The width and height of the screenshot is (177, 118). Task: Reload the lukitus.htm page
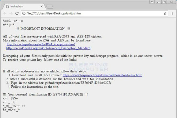[x=17, y=13]
